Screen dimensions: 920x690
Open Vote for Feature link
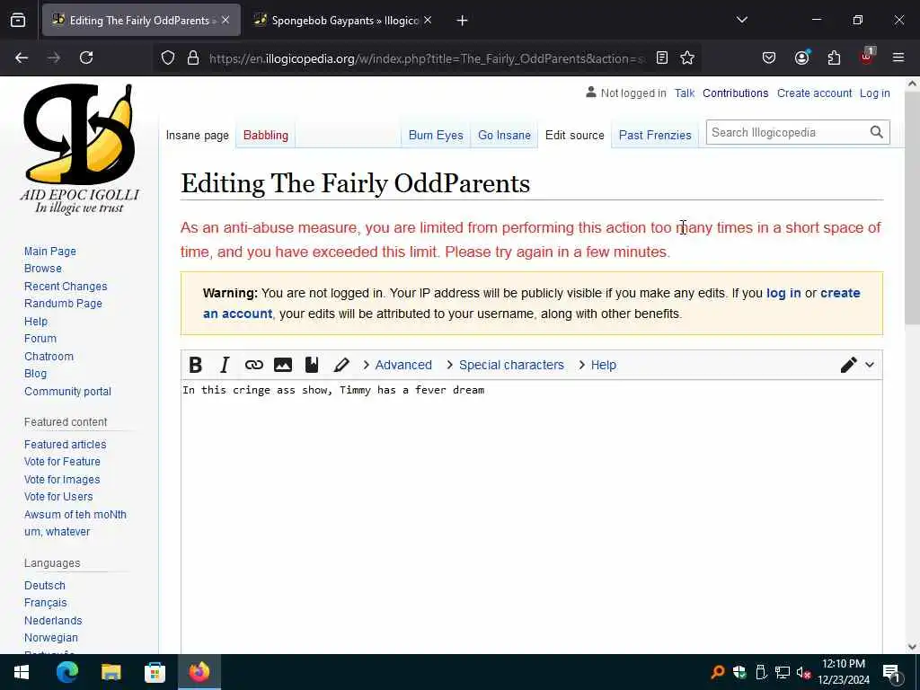[62, 462]
